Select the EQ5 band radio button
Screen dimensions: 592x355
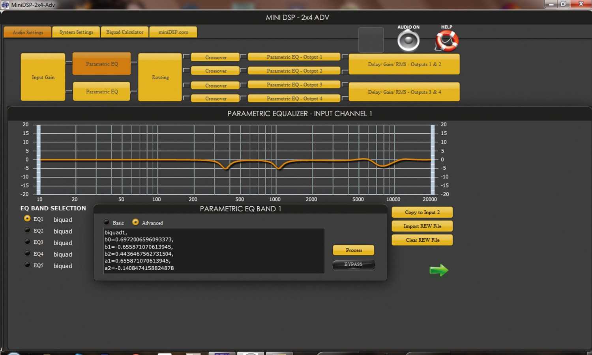[x=27, y=265]
